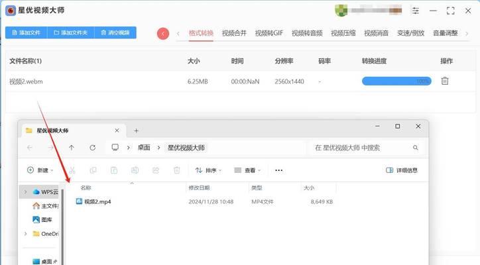Click the 添加文件 button
480x265 pixels.
point(27,32)
